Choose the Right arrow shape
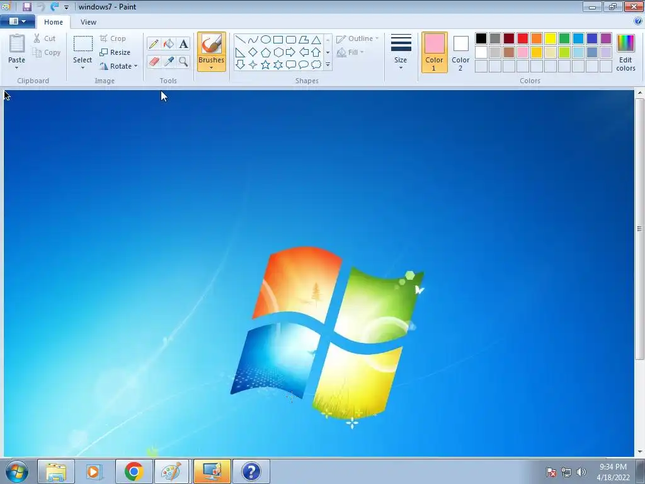Screen dimensions: 645x484 click(291, 52)
